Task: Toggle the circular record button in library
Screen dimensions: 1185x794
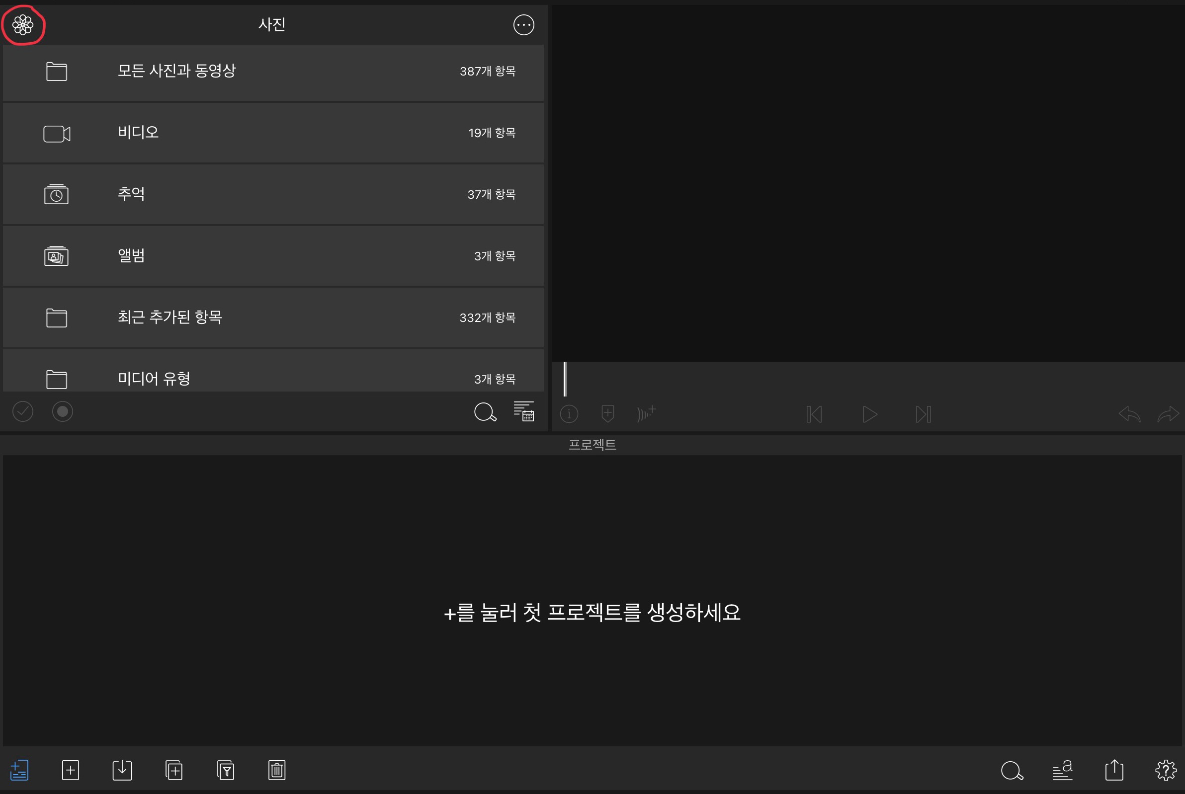Action: coord(63,412)
